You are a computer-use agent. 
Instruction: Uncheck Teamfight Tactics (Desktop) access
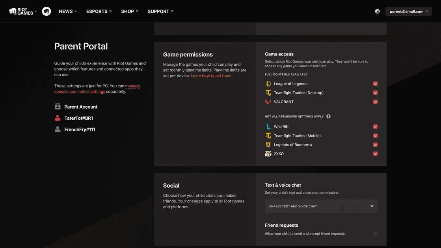pos(375,93)
